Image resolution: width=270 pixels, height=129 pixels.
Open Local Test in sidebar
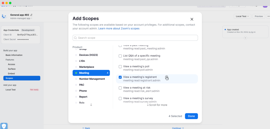(x=10, y=90)
